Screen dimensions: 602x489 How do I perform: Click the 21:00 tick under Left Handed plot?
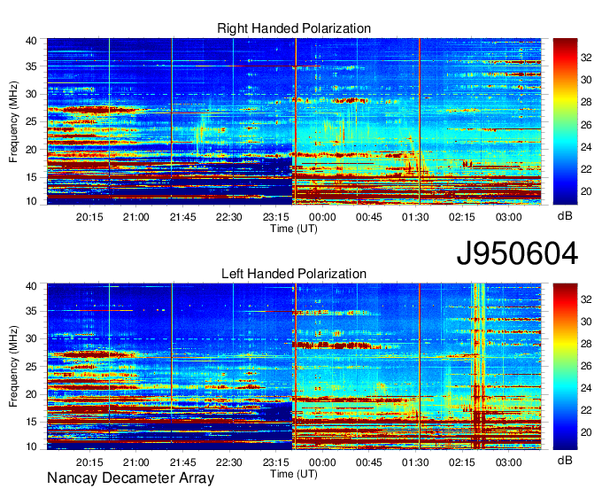[x=136, y=462]
